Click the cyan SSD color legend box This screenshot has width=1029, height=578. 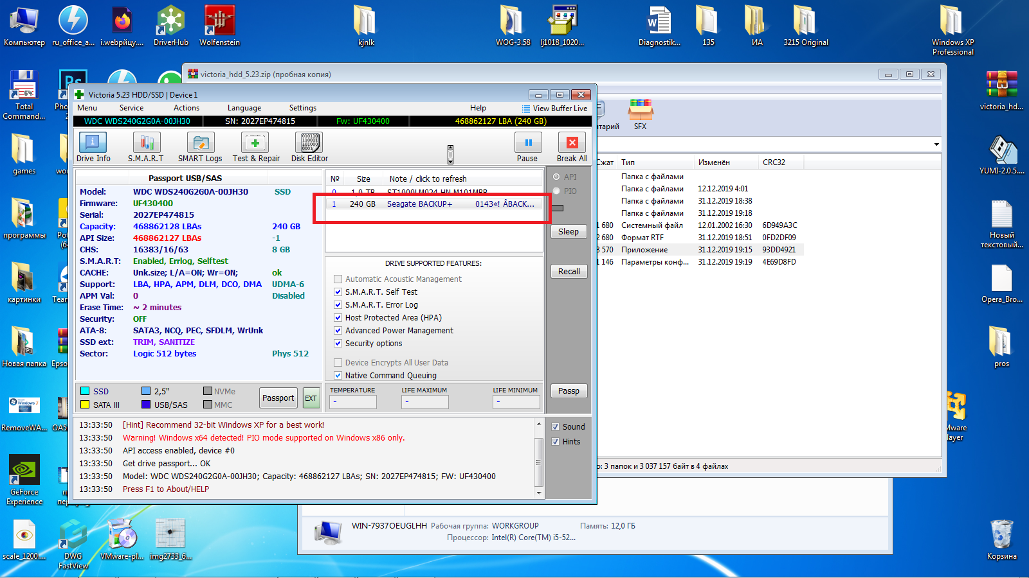click(x=85, y=391)
